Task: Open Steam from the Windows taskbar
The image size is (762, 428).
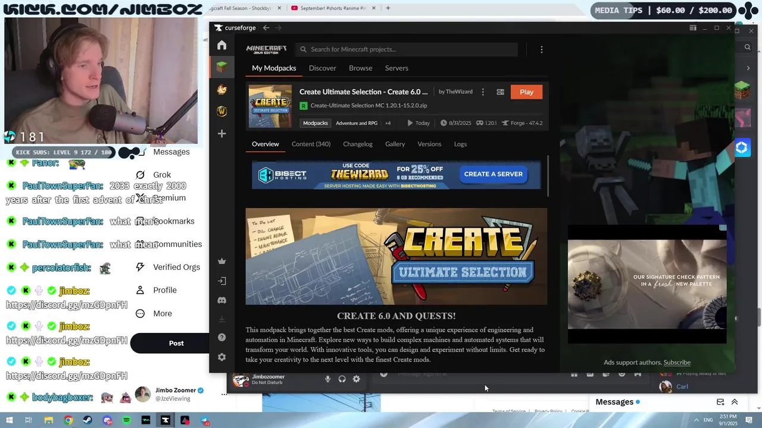Action: (x=88, y=420)
